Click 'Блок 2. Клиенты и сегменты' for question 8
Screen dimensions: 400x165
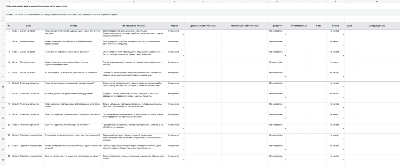click(x=25, y=104)
